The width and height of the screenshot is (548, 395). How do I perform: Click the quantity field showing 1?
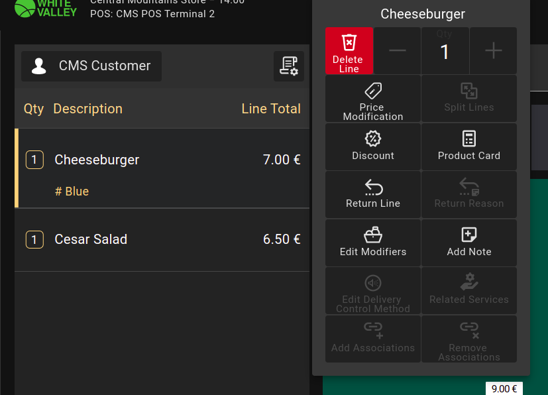(x=445, y=52)
